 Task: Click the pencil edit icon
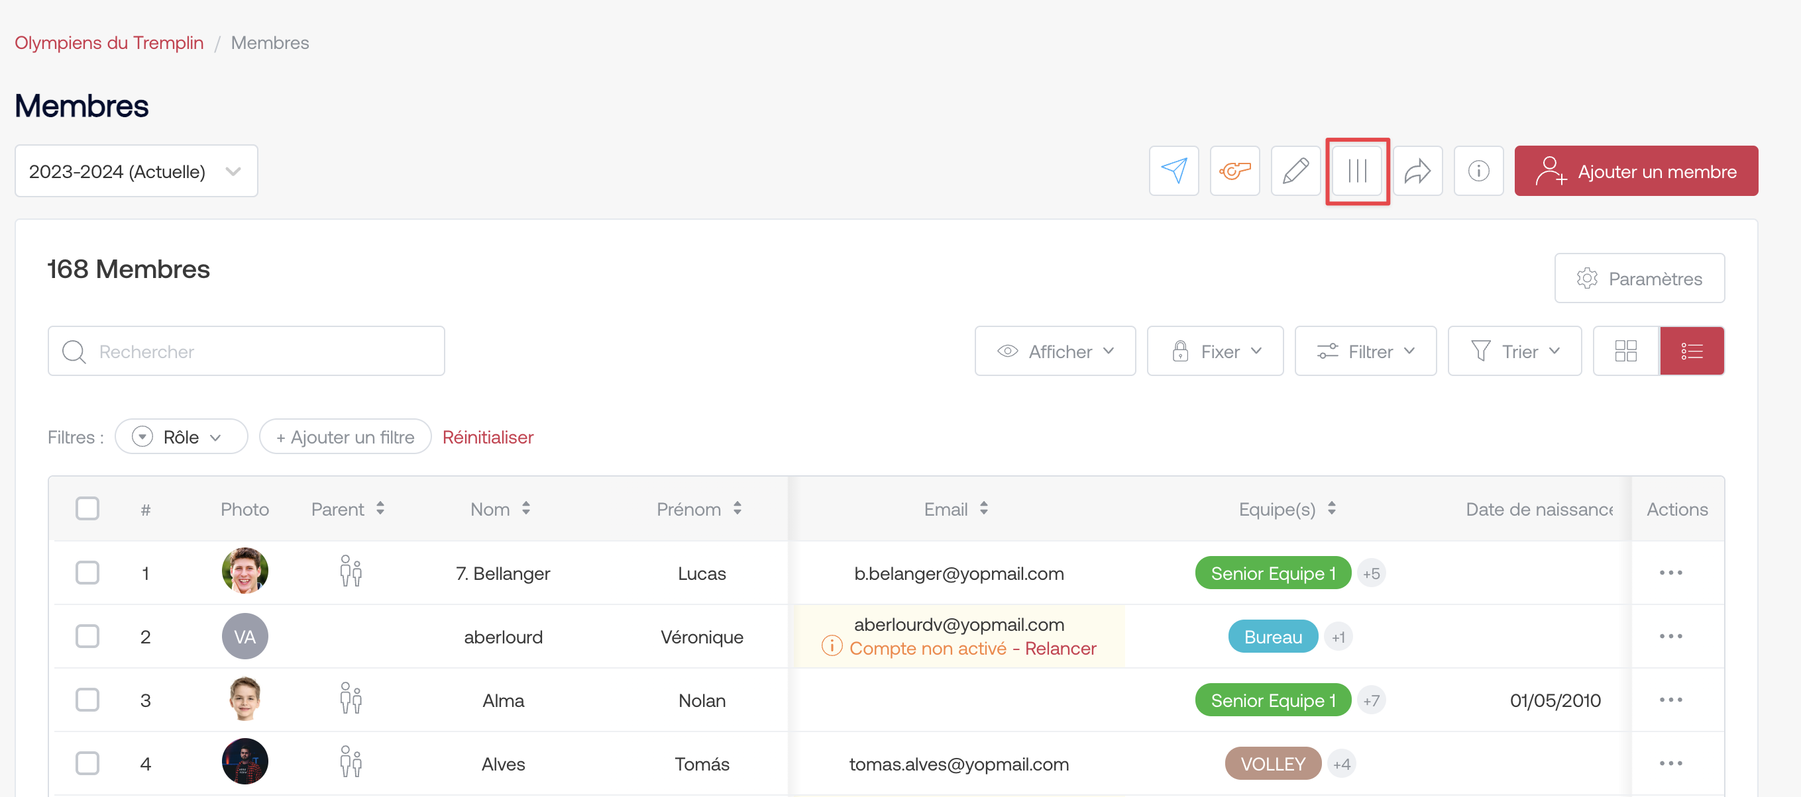(x=1295, y=170)
